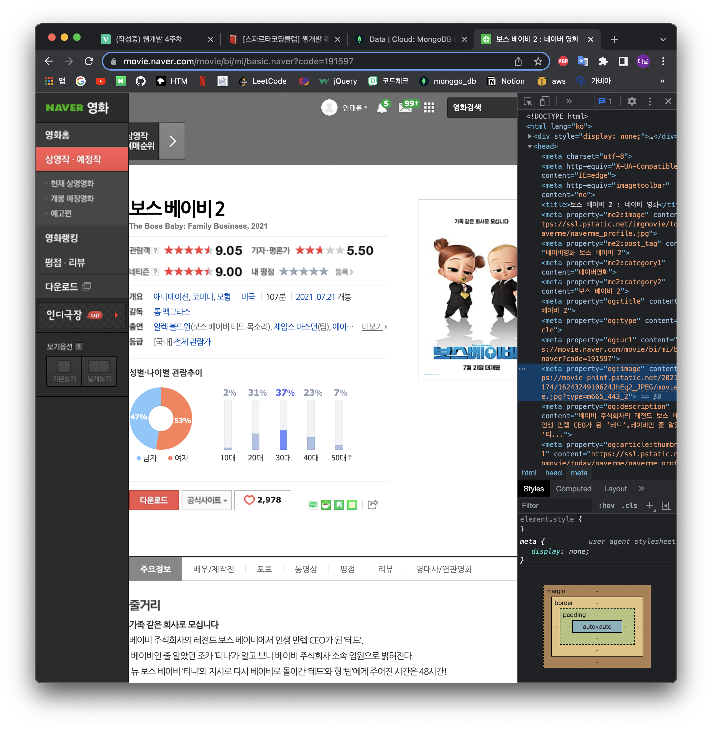
Task: Toggle the :hov element state button
Action: pyautogui.click(x=607, y=506)
